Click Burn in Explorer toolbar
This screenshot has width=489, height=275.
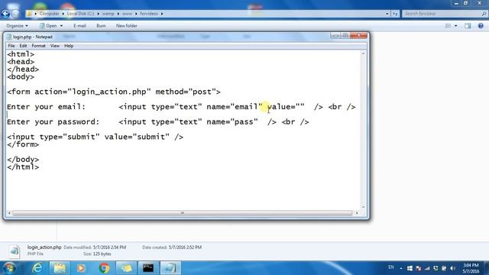101,26
